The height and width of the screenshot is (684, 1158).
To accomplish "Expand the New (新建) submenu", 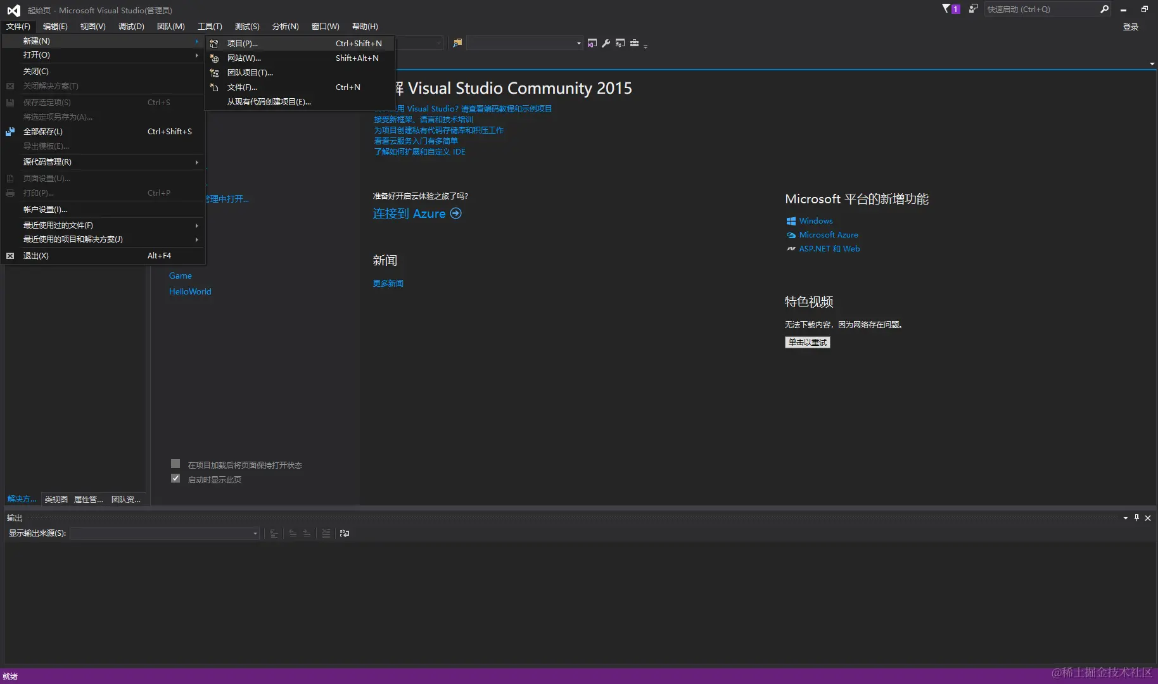I will 103,41.
